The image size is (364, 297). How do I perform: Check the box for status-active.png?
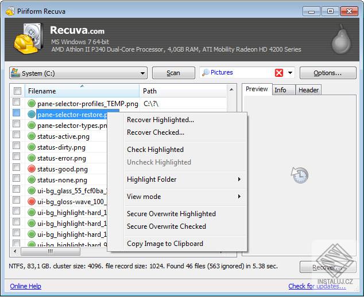point(16,135)
